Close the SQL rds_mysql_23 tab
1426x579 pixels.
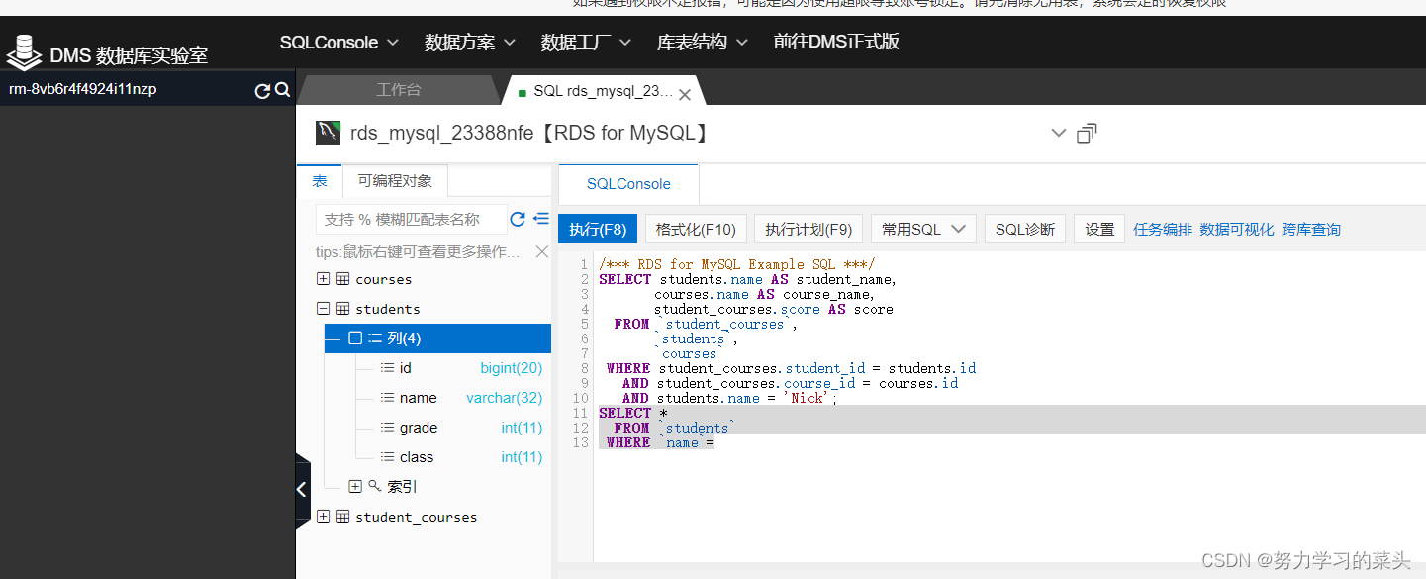[685, 93]
